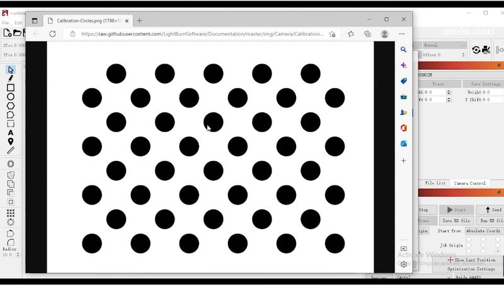Select the bottom-right Job Origin radio button

point(498,251)
